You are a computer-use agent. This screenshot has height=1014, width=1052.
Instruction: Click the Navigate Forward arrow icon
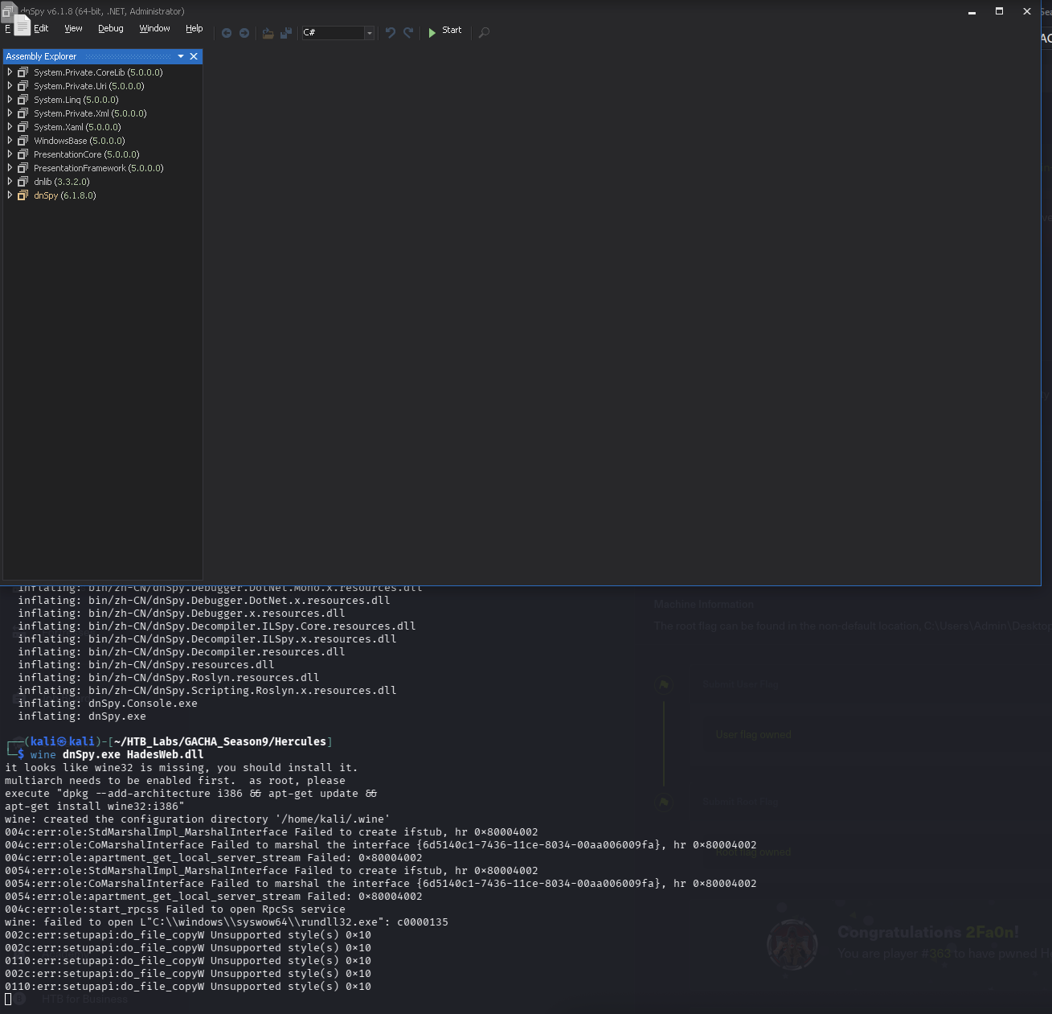244,33
